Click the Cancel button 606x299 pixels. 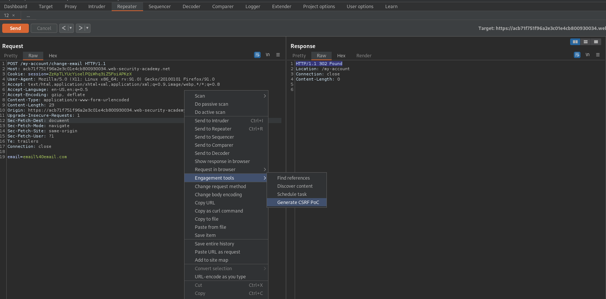44,28
